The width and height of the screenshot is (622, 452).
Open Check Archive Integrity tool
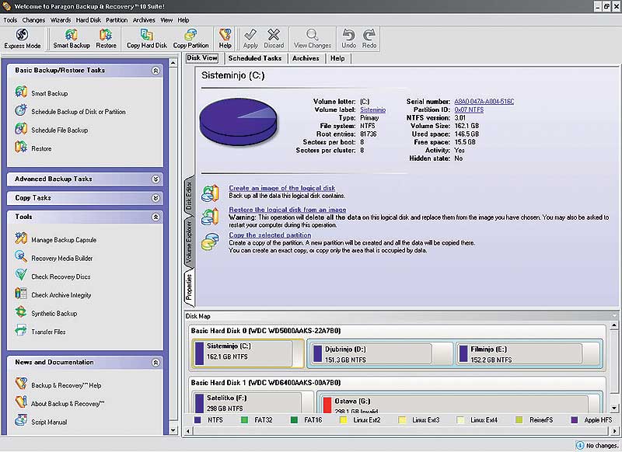coord(61,295)
